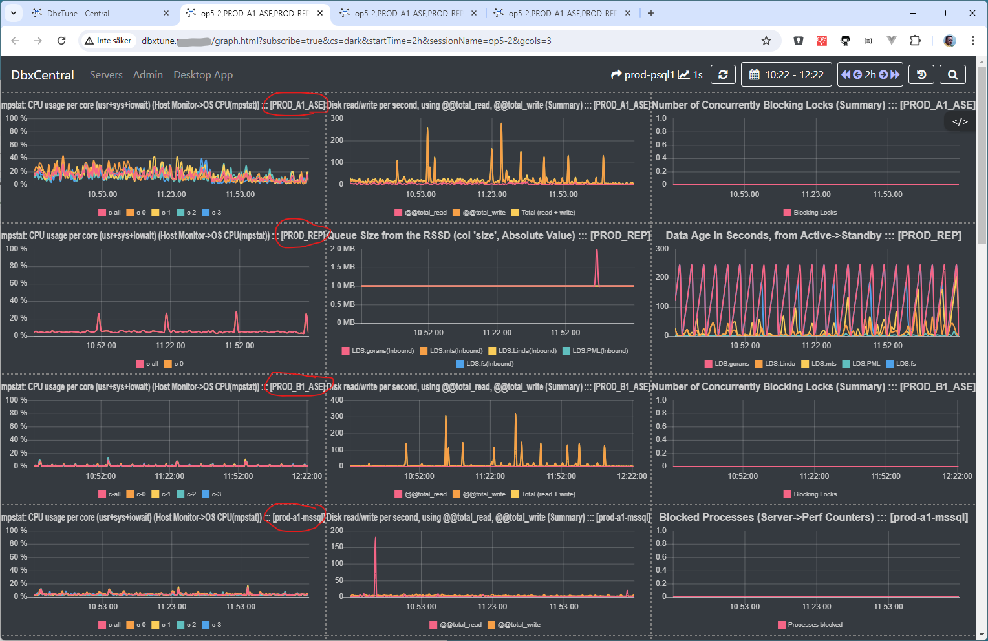Open the Servers menu item
988x641 pixels.
click(106, 75)
